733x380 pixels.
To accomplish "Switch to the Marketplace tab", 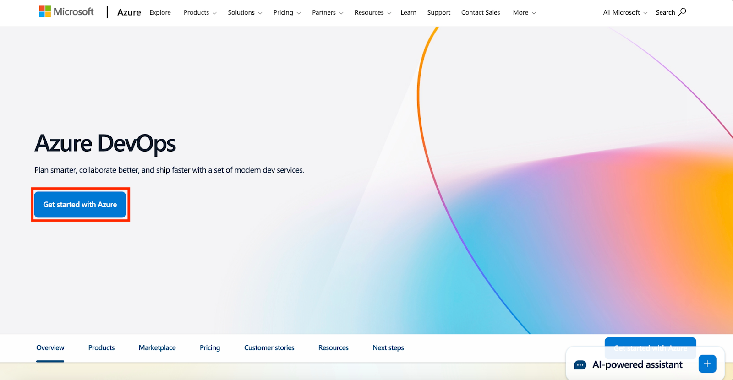I will tap(157, 348).
